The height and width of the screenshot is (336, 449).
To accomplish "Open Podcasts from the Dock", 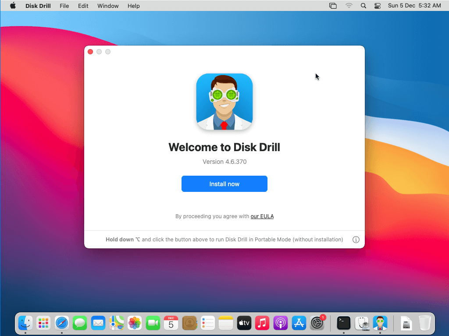I will click(280, 323).
